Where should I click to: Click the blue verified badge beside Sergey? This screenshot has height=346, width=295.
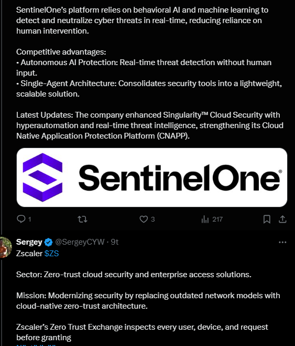pos(48,242)
